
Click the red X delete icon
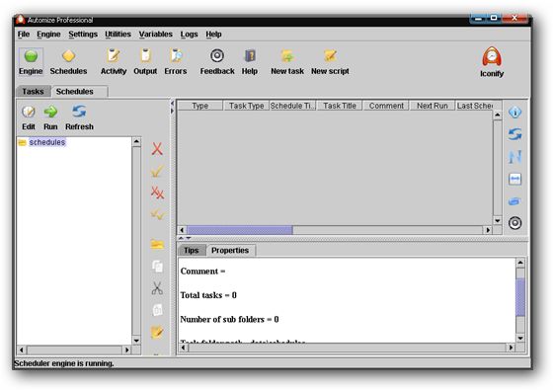coord(157,149)
